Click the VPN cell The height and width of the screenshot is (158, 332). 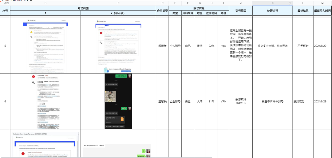coord(223,101)
